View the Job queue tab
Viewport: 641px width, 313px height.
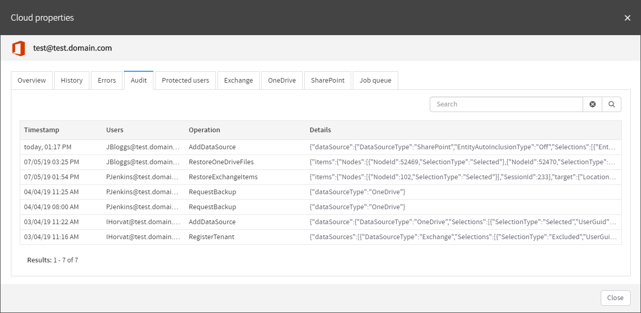376,81
